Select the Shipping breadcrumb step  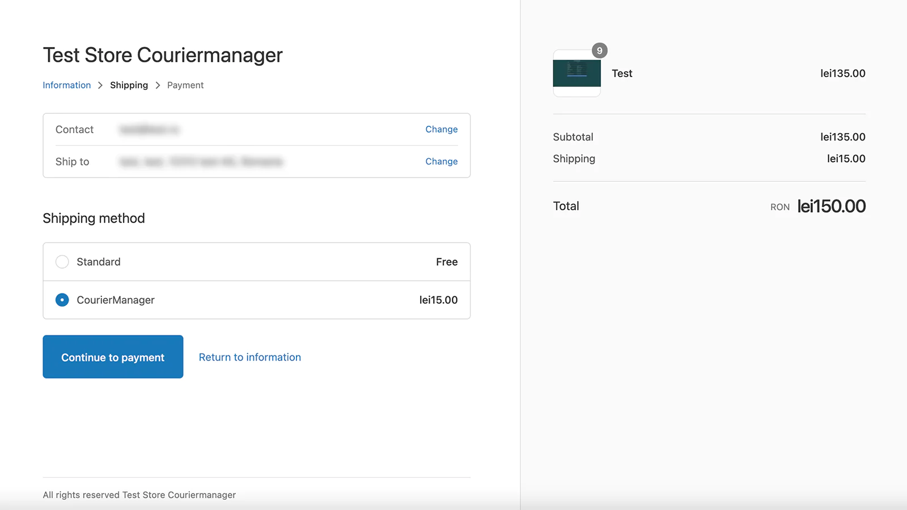click(129, 85)
